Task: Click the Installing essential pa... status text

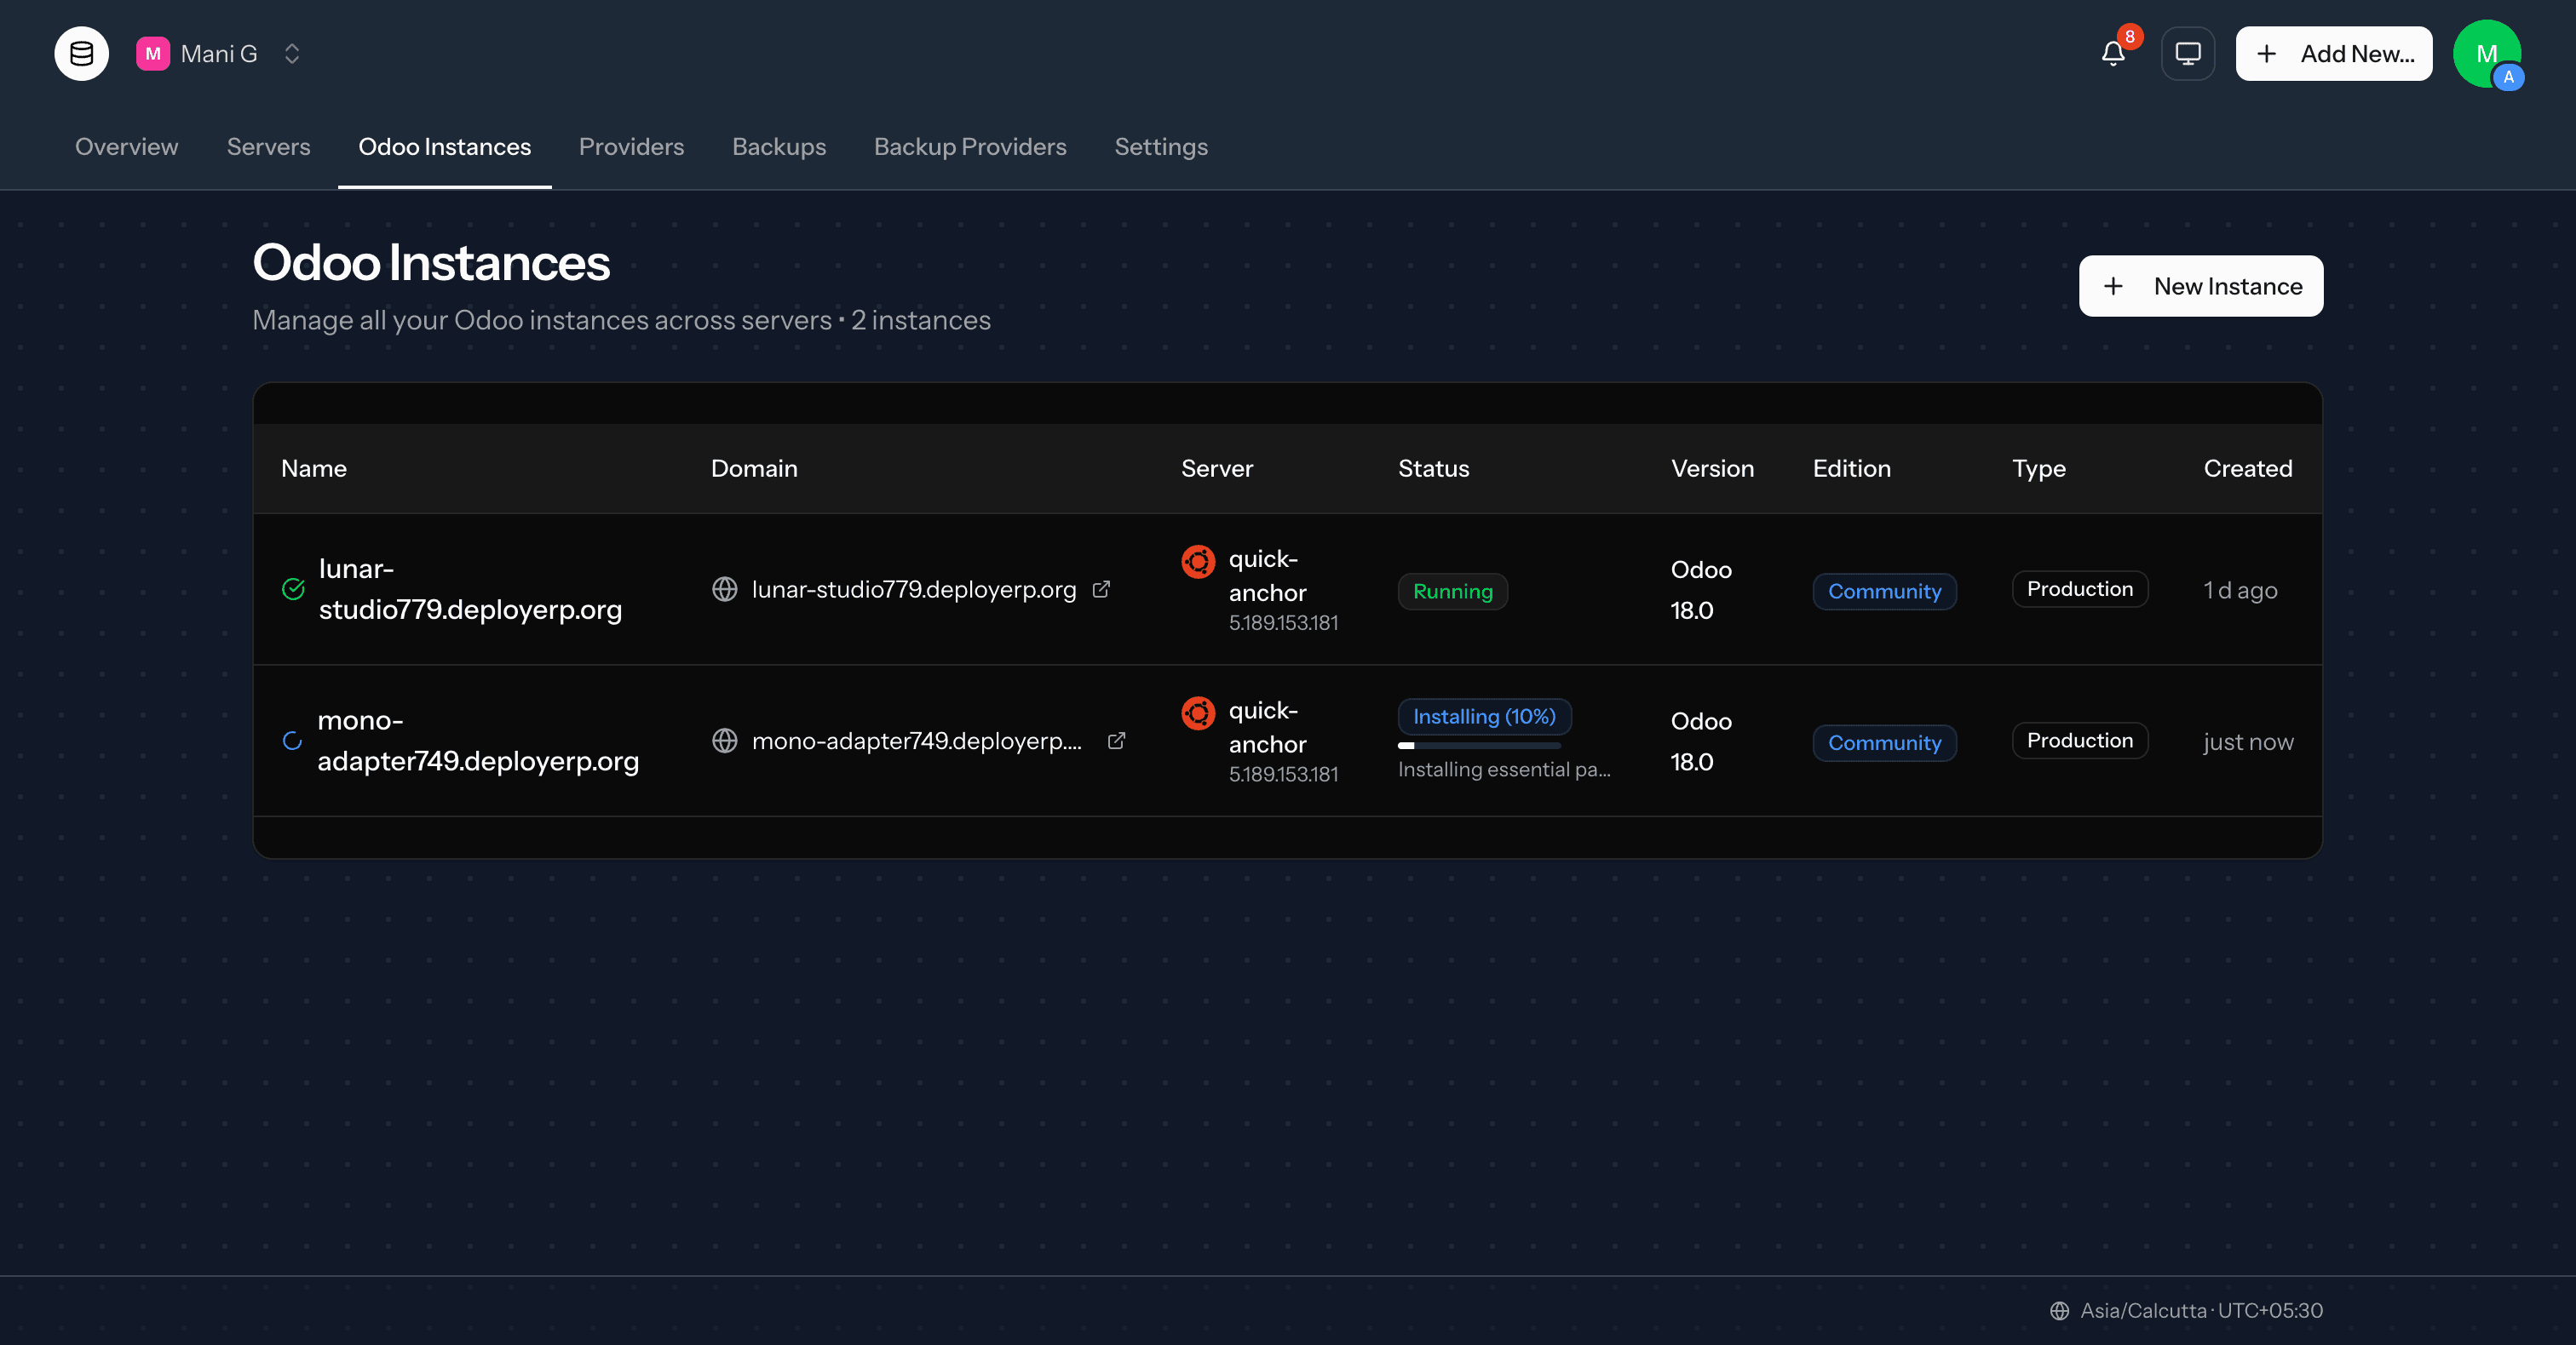Action: tap(1504, 770)
